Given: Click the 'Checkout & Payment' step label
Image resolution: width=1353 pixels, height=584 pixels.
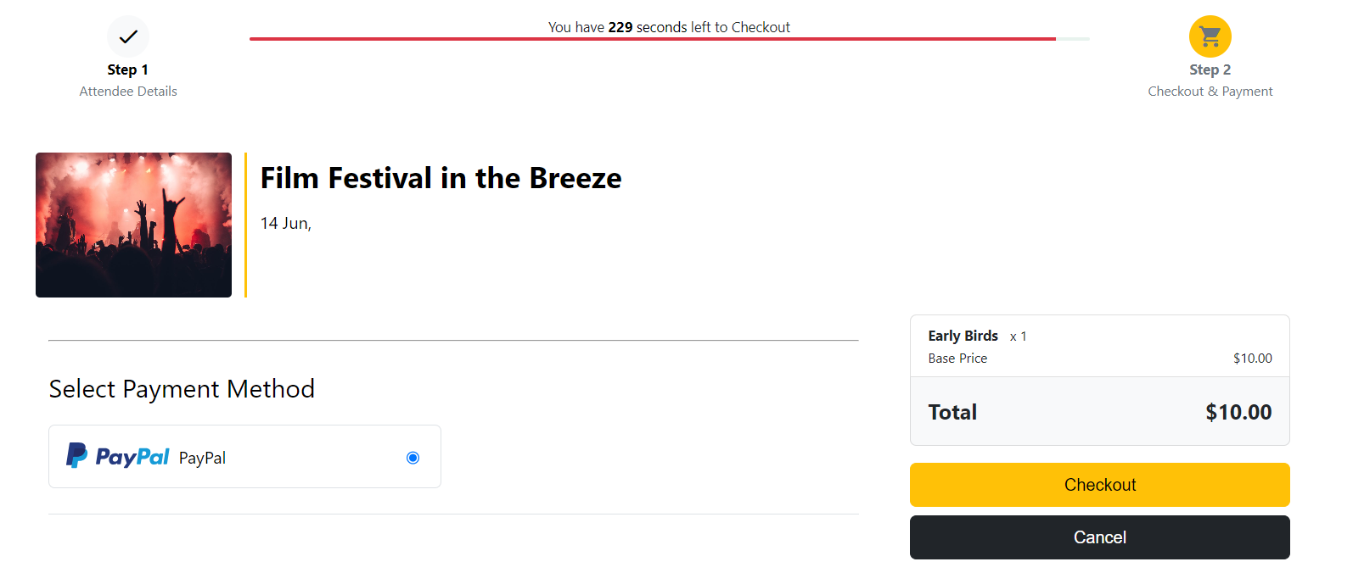Looking at the screenshot, I should [x=1210, y=92].
